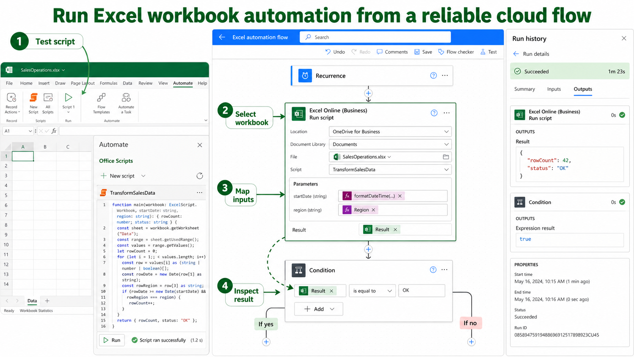The height and width of the screenshot is (357, 634).
Task: Add an action under If yes branch
Action: 266,342
